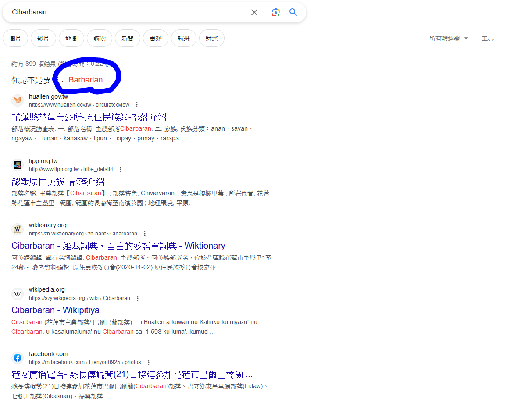Open more options for hualien.gov.tw result

pos(137,105)
